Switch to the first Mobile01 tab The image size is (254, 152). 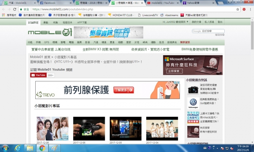click(x=19, y=3)
